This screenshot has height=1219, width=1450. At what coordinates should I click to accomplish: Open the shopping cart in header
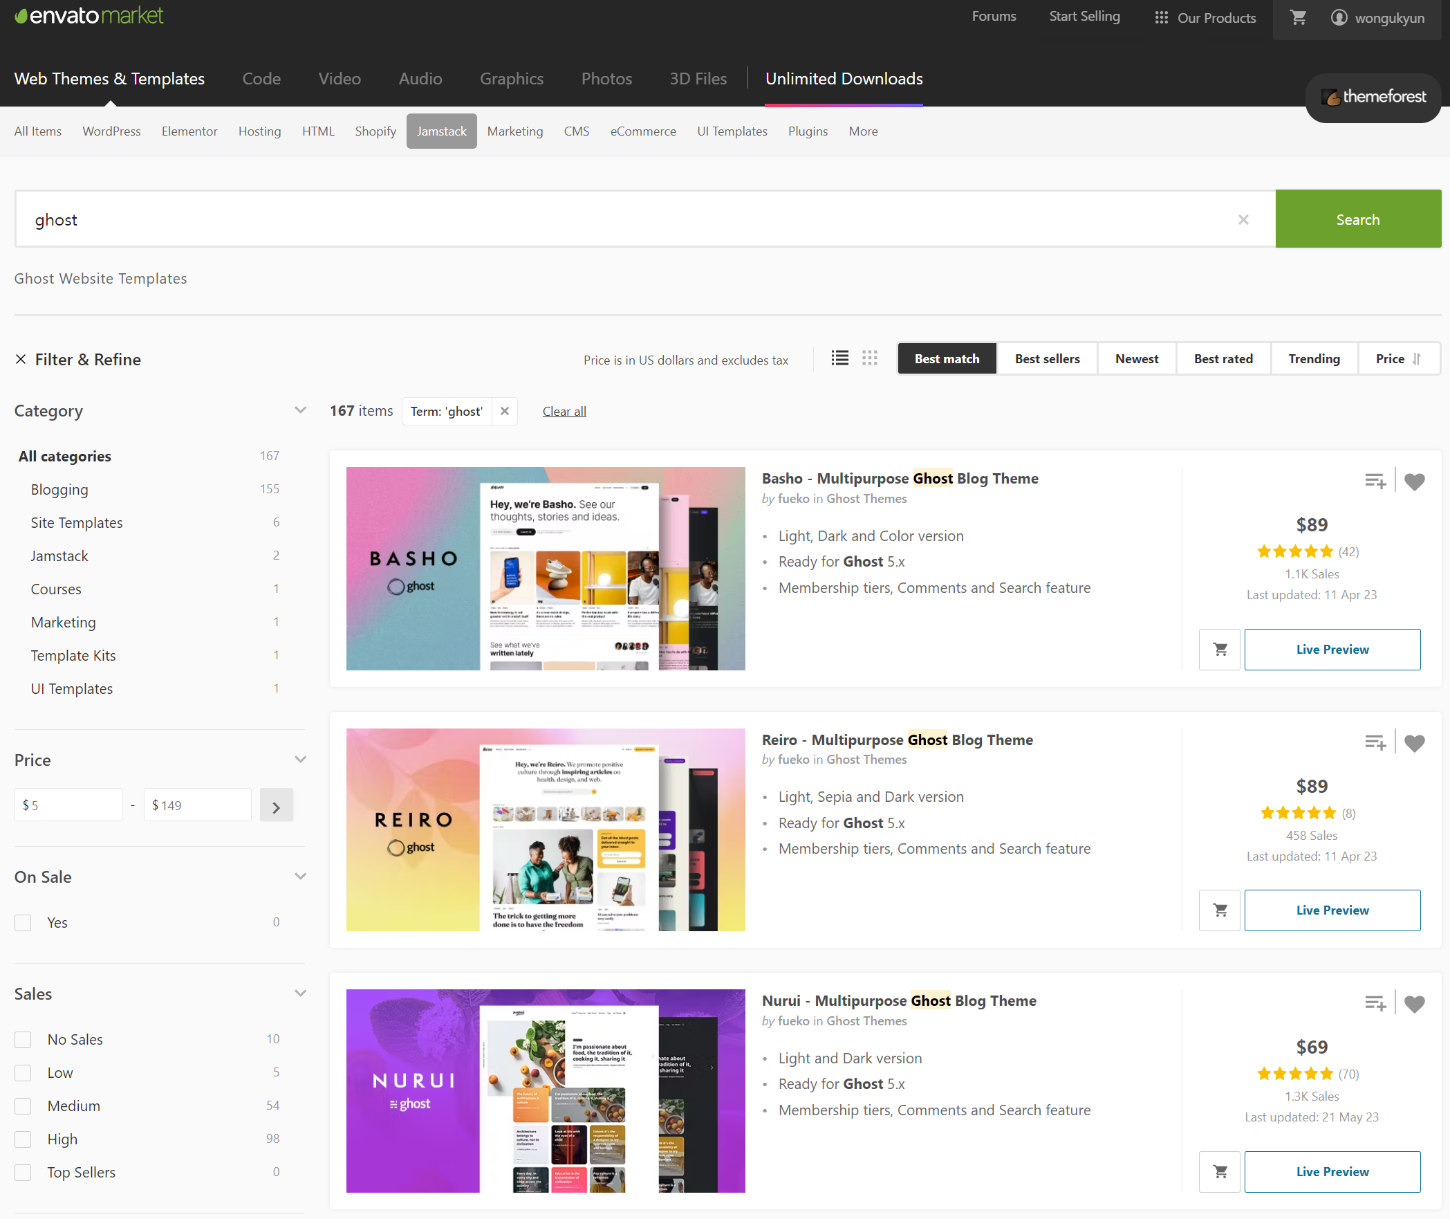(x=1298, y=18)
